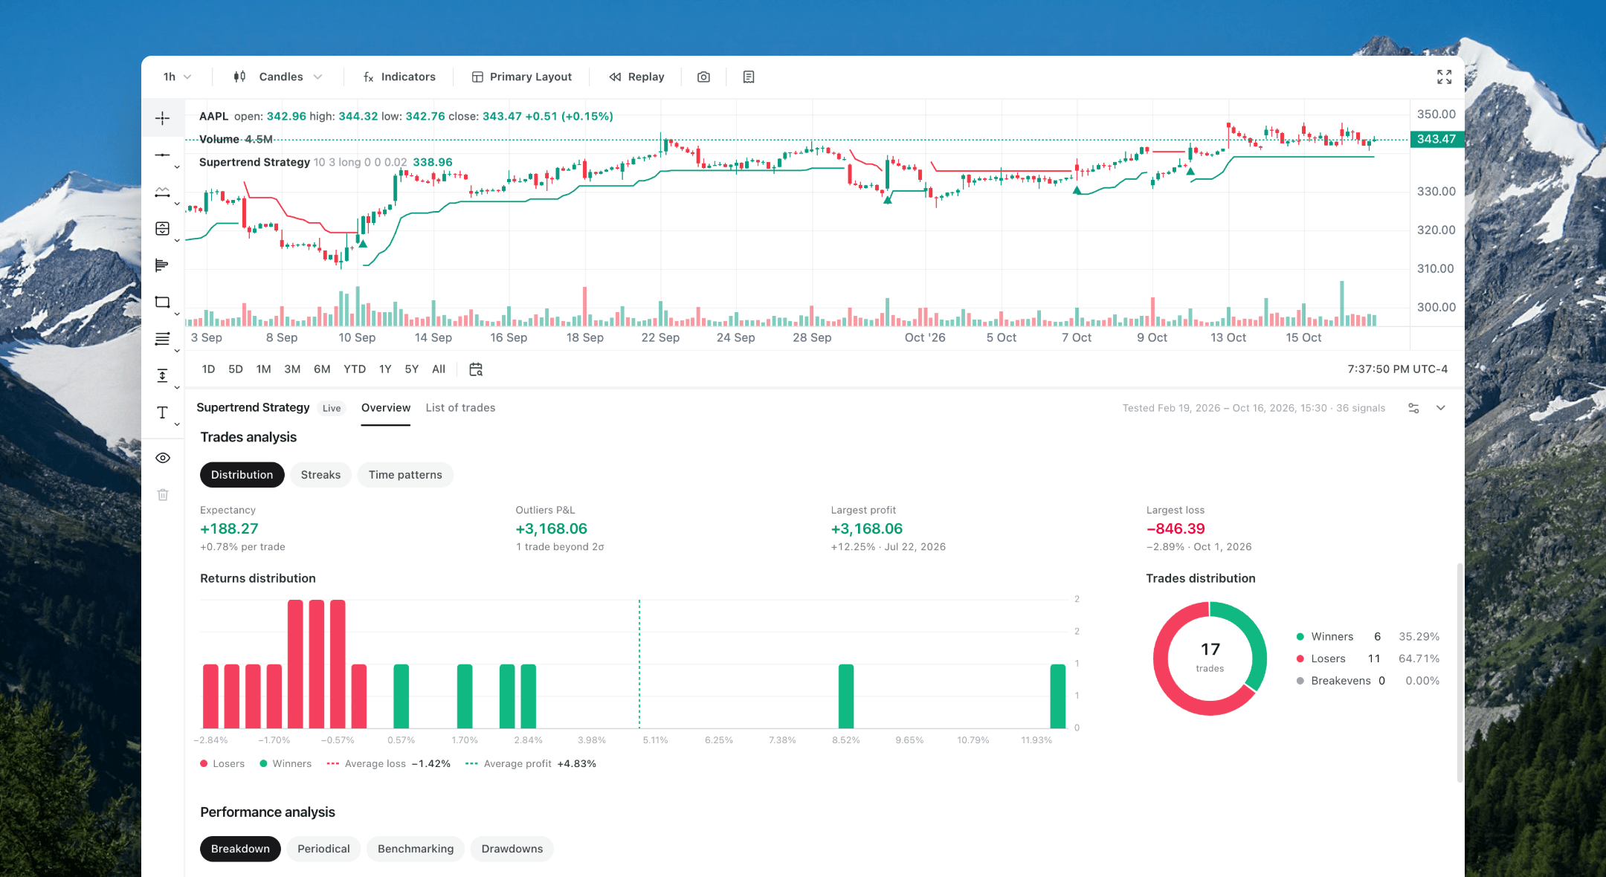Enter fullscreen chart mode

1444,77
